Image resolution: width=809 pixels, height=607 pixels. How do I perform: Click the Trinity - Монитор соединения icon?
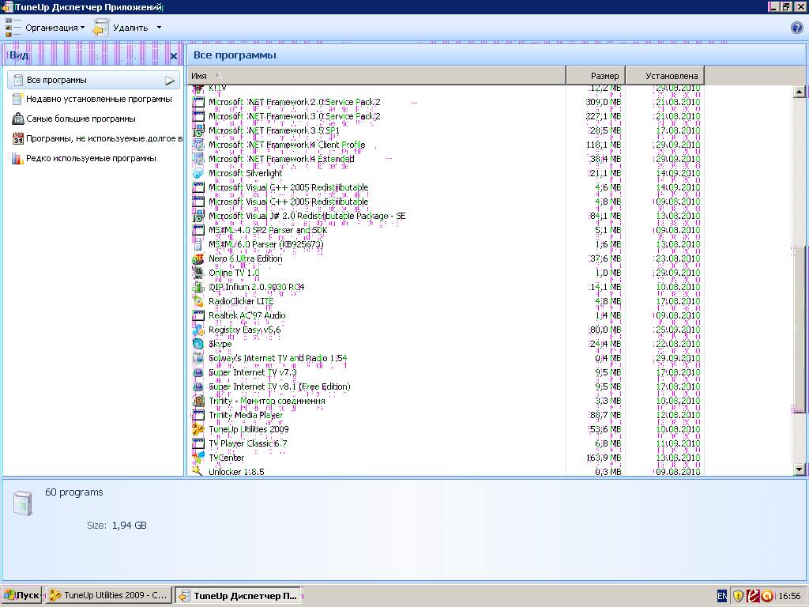198,401
